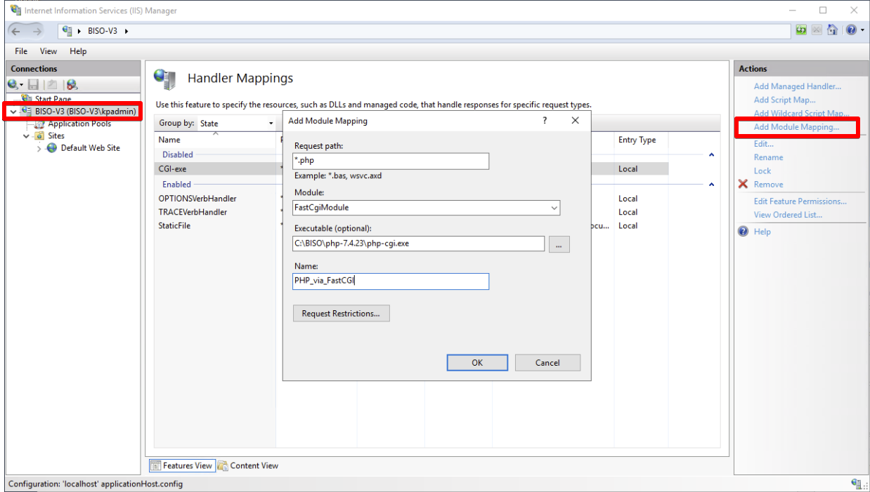The image size is (870, 492).
Task: Click the delete connection icon in Connections
Action: [x=71, y=84]
